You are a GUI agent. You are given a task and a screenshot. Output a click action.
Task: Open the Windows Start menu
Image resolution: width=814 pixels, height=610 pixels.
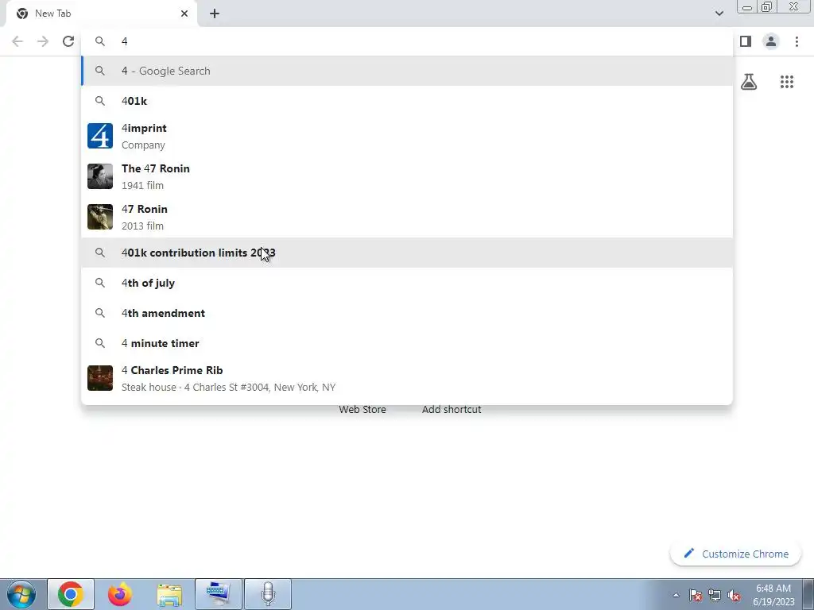coord(21,594)
